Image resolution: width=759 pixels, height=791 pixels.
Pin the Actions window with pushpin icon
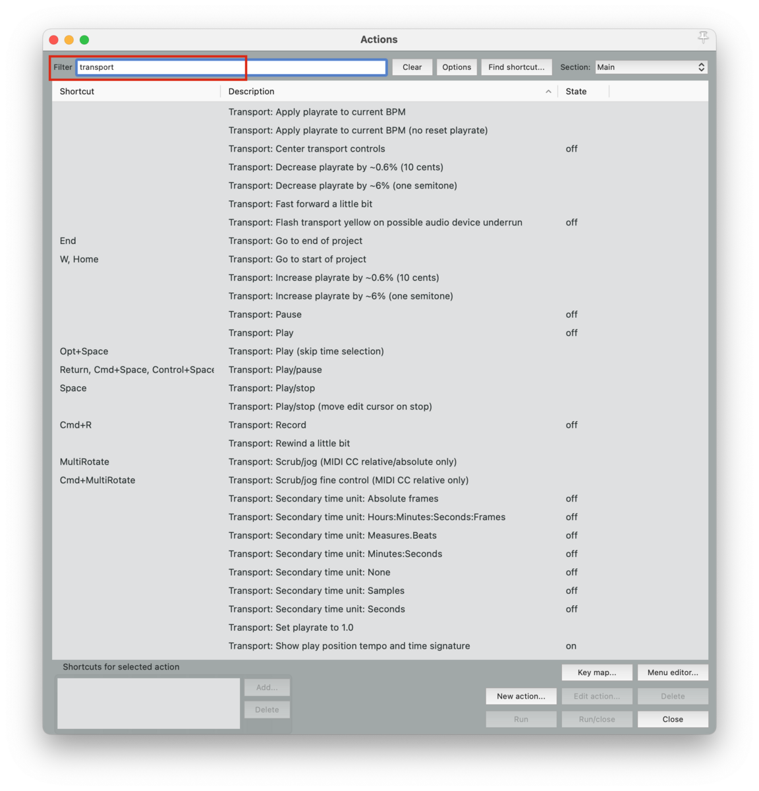(703, 38)
